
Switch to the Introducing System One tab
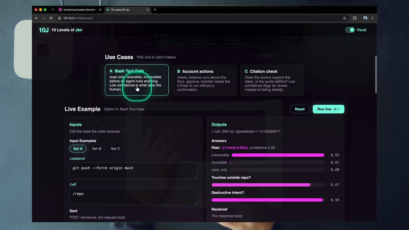coord(79,10)
